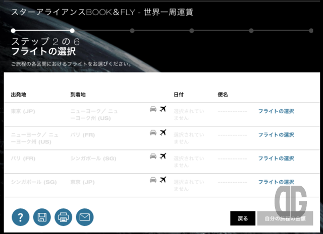Click 選択されていません date in Tokyo departure row
Viewport: 323px width, 234px height.
pyautogui.click(x=189, y=115)
